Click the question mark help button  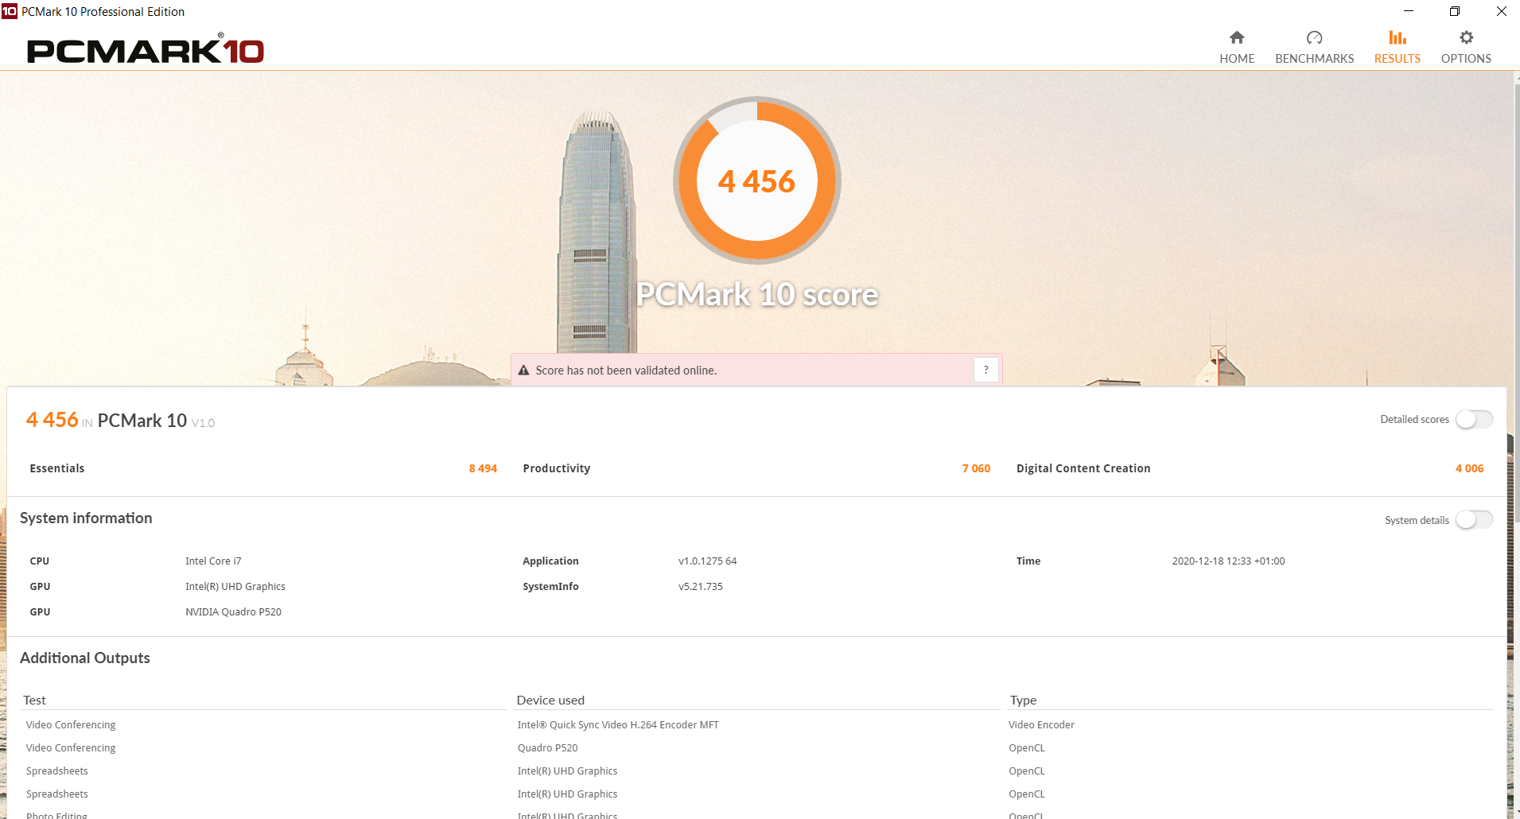(985, 370)
